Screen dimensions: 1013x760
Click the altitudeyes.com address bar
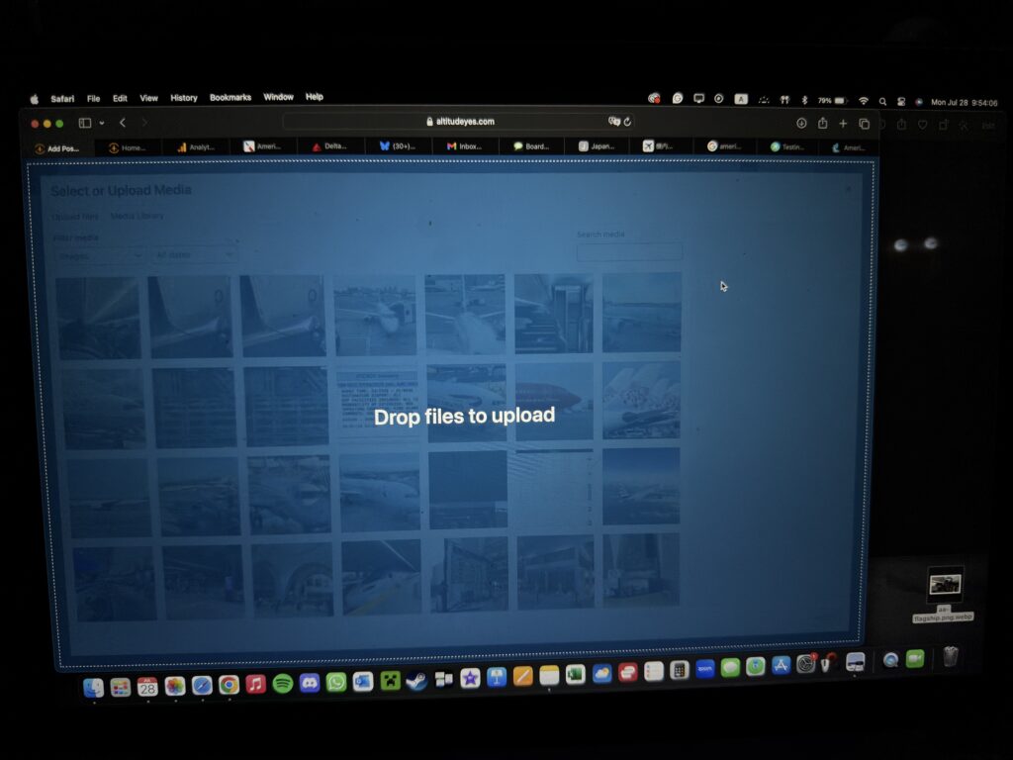[x=459, y=122]
